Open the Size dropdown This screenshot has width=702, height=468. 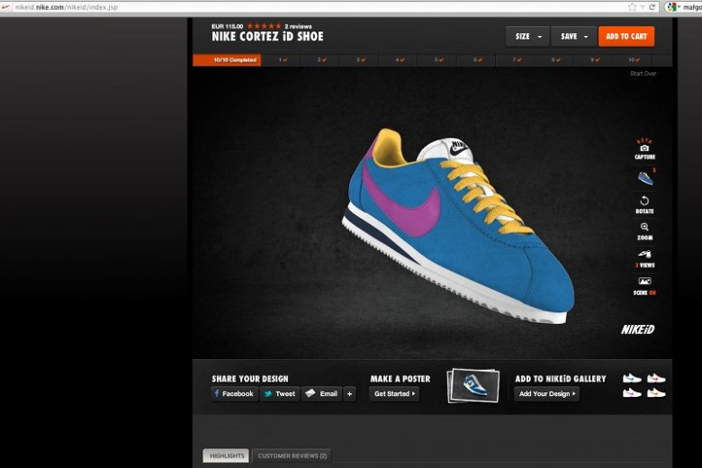pyautogui.click(x=527, y=37)
